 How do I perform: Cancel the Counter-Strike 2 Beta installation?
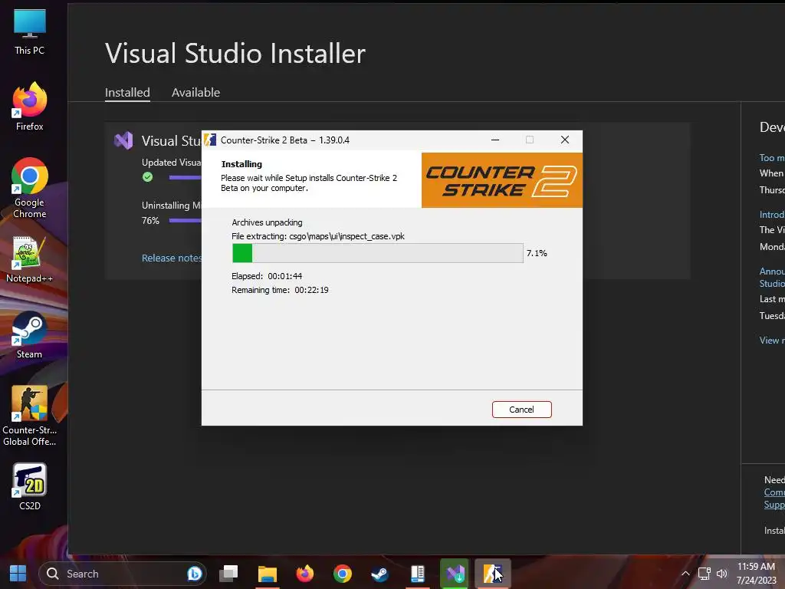pos(521,410)
